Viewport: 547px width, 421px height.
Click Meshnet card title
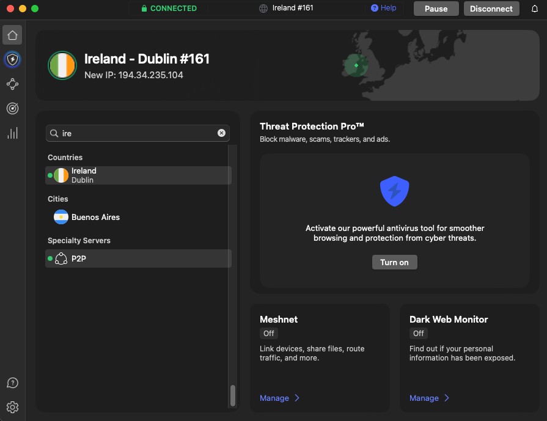point(279,320)
